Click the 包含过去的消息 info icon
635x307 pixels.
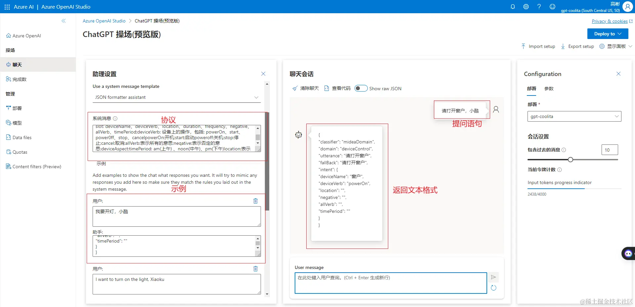[x=564, y=150]
